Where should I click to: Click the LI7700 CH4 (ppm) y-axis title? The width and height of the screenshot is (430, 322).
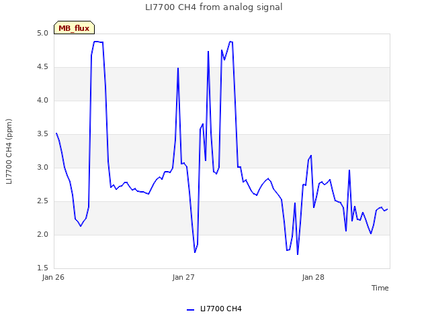(x=9, y=152)
